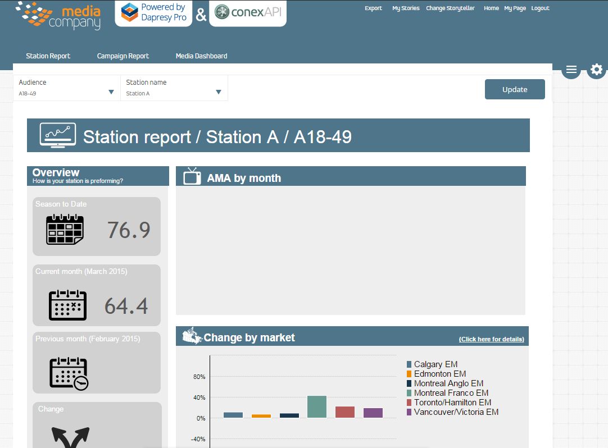Click the Current month value 64.4
Image resolution: width=608 pixels, height=448 pixels.
[126, 306]
